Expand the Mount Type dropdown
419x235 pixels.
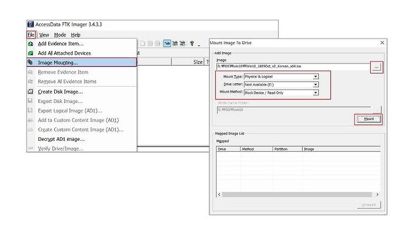[x=315, y=77]
